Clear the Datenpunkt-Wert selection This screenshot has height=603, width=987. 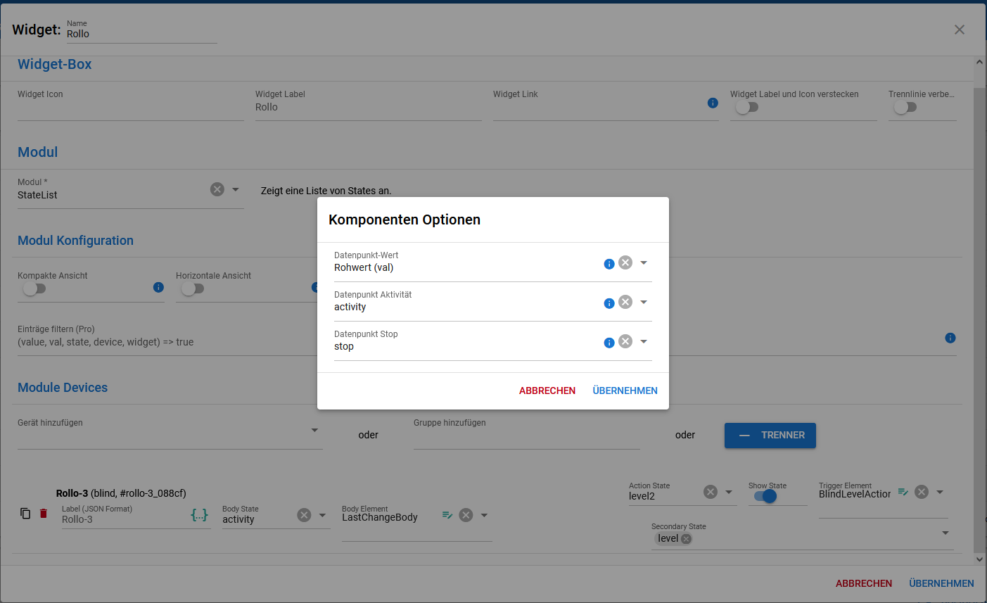tap(625, 262)
